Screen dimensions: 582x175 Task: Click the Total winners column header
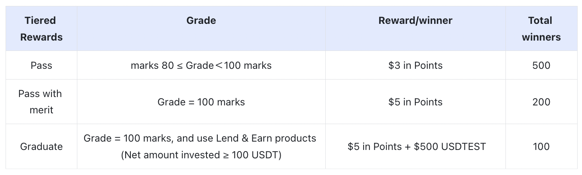point(541,29)
